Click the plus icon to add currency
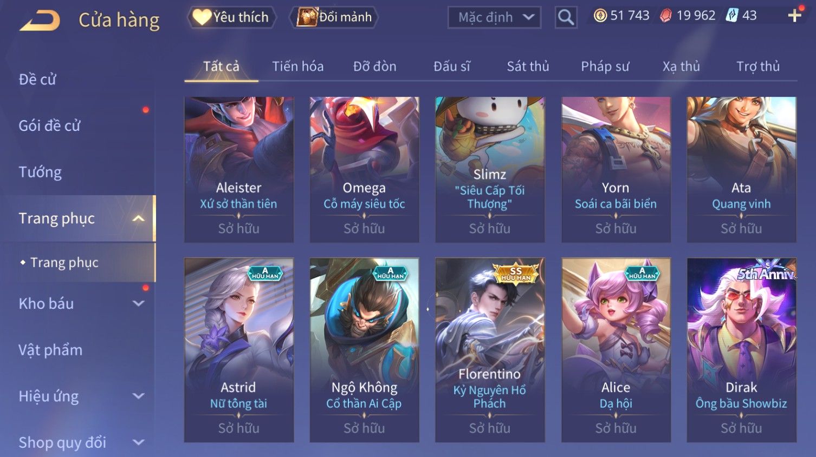Image resolution: width=816 pixels, height=457 pixels. pyautogui.click(x=794, y=16)
